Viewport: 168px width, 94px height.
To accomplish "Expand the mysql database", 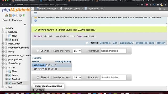I will point(3,52).
